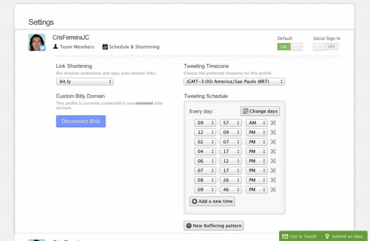This screenshot has height=241, width=370.
Task: Open the Schedule & Shortening tab
Action: click(x=131, y=46)
